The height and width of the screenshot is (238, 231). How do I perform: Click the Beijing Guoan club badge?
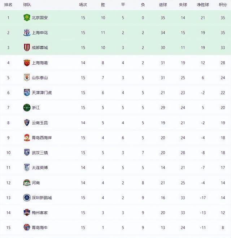[27, 17]
